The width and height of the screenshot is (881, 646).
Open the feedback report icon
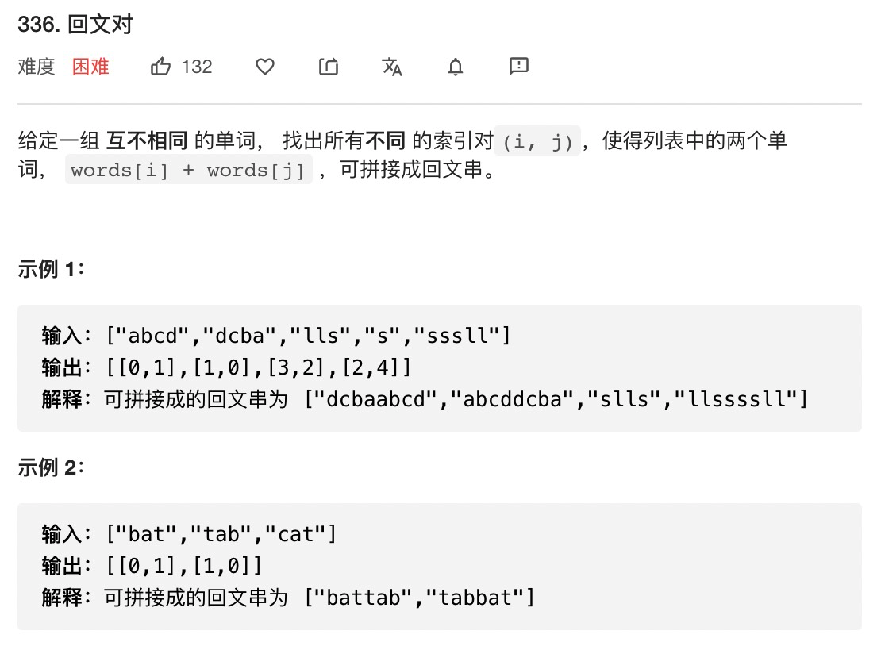click(518, 67)
